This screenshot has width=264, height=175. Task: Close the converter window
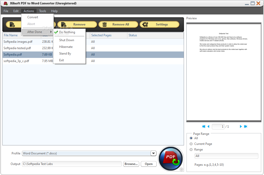258,3
